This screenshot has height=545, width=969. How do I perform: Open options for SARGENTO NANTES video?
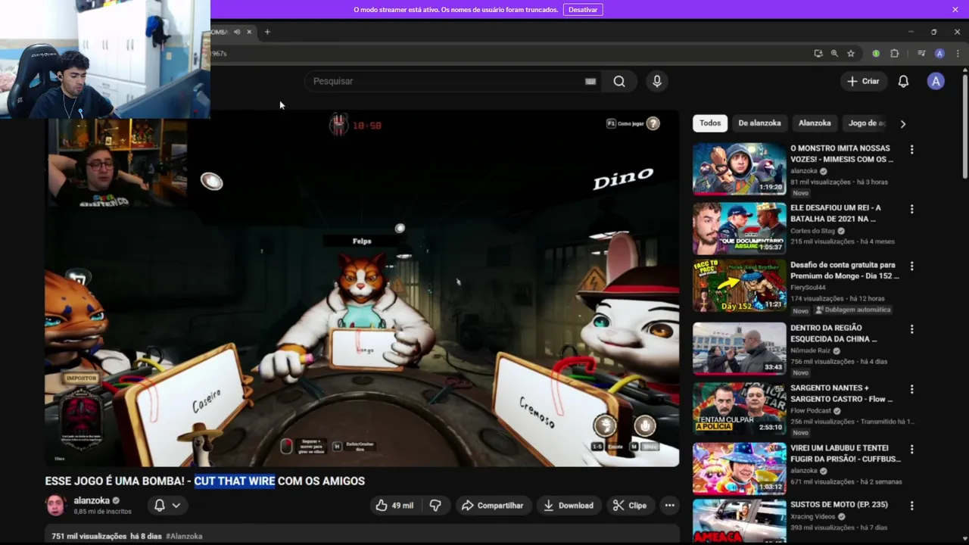click(x=911, y=389)
